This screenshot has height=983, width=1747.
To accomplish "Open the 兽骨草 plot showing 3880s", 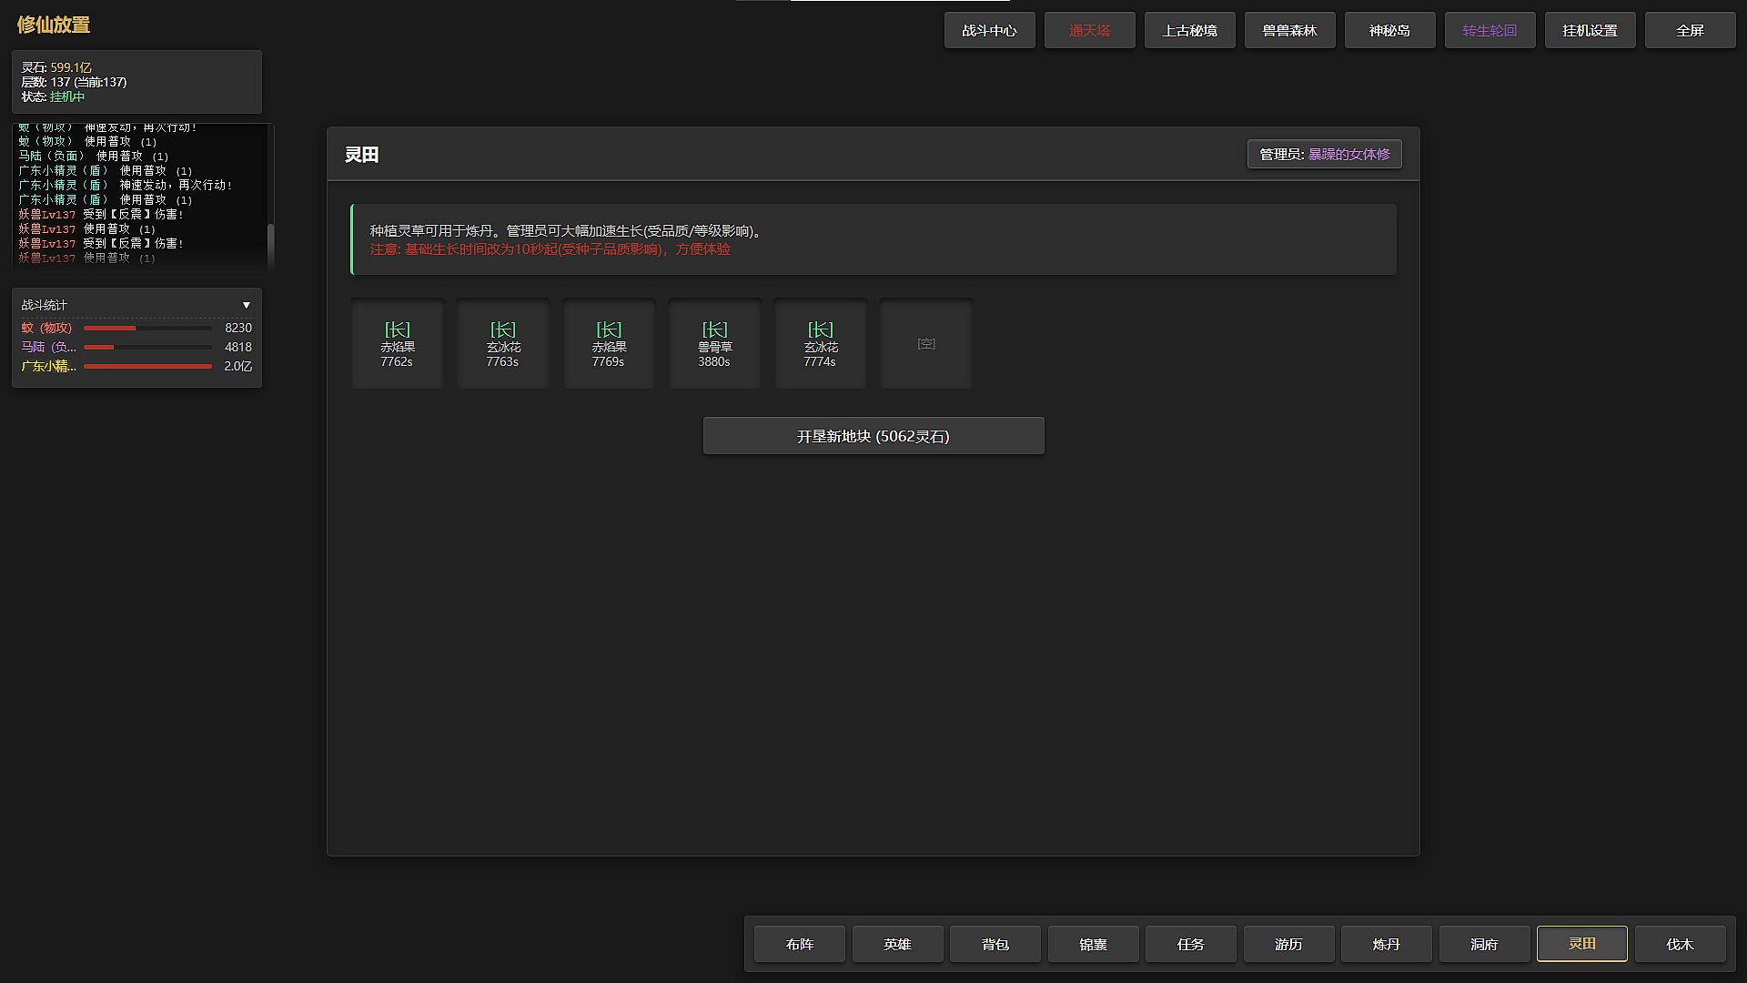I will pos(714,344).
